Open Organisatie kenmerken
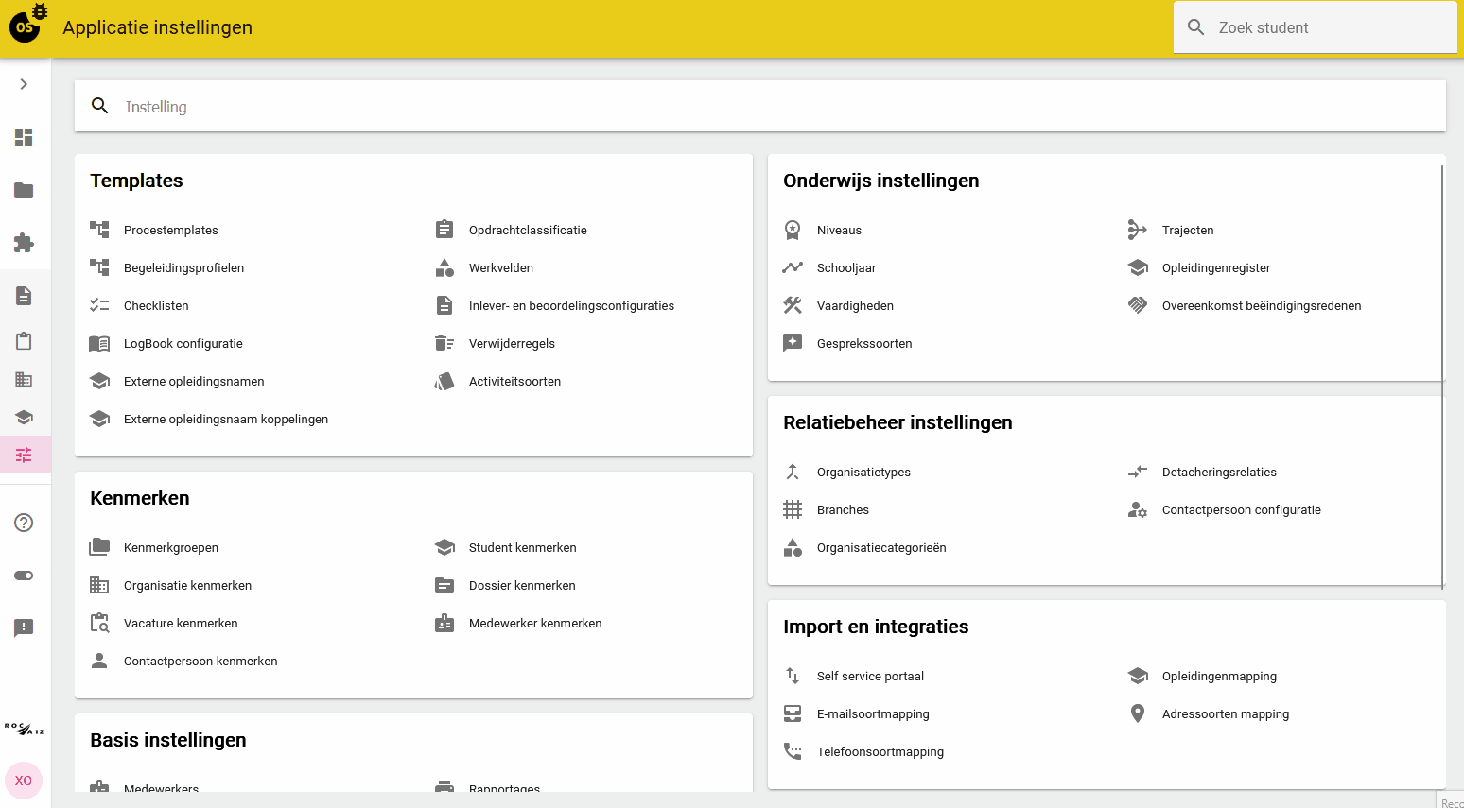 [x=187, y=585]
